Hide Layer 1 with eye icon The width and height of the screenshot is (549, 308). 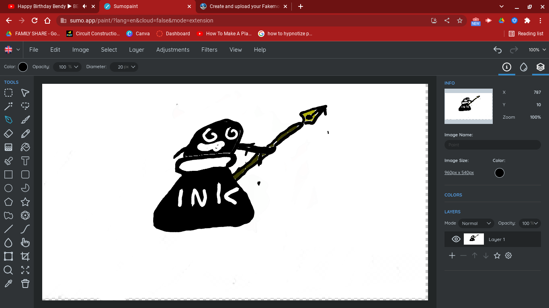(456, 239)
